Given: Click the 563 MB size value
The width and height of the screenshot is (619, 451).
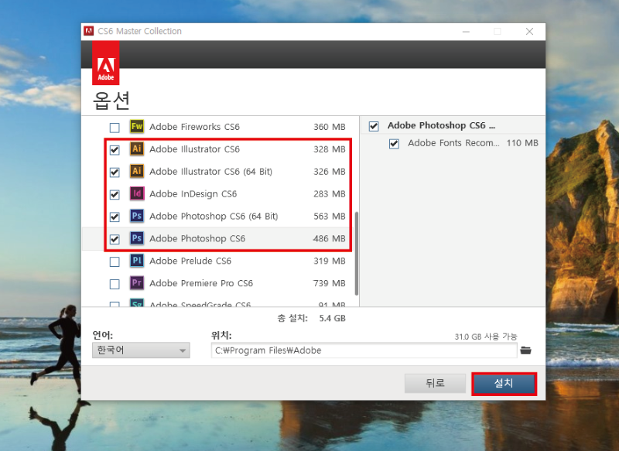Looking at the screenshot, I should [330, 217].
